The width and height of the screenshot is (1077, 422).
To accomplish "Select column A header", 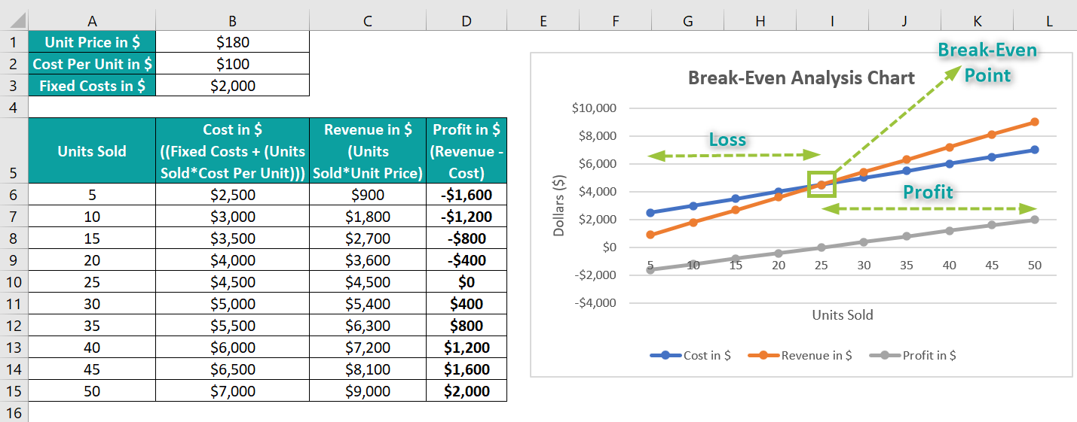I will 92,22.
